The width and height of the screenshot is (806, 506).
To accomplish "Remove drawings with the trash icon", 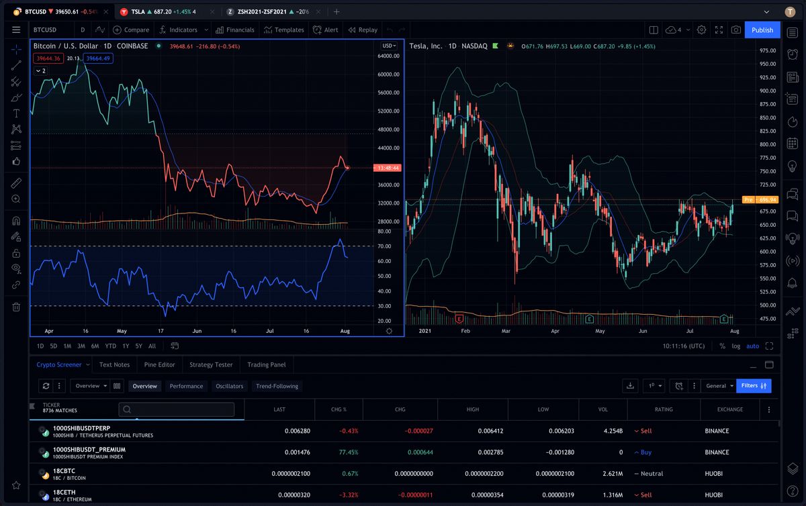I will click(x=16, y=307).
